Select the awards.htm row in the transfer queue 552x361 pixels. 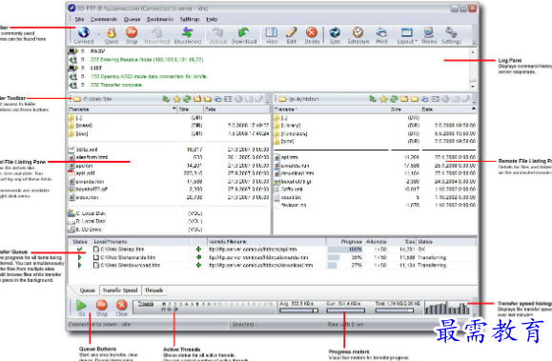click(272, 257)
